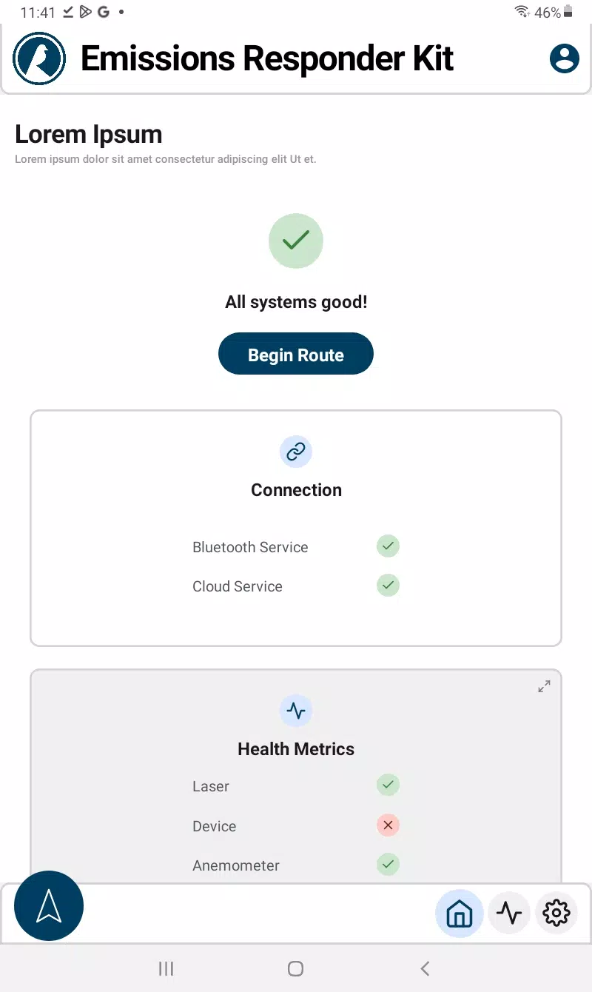Tap the Health Metrics pulse icon
592x992 pixels.
pyautogui.click(x=296, y=711)
